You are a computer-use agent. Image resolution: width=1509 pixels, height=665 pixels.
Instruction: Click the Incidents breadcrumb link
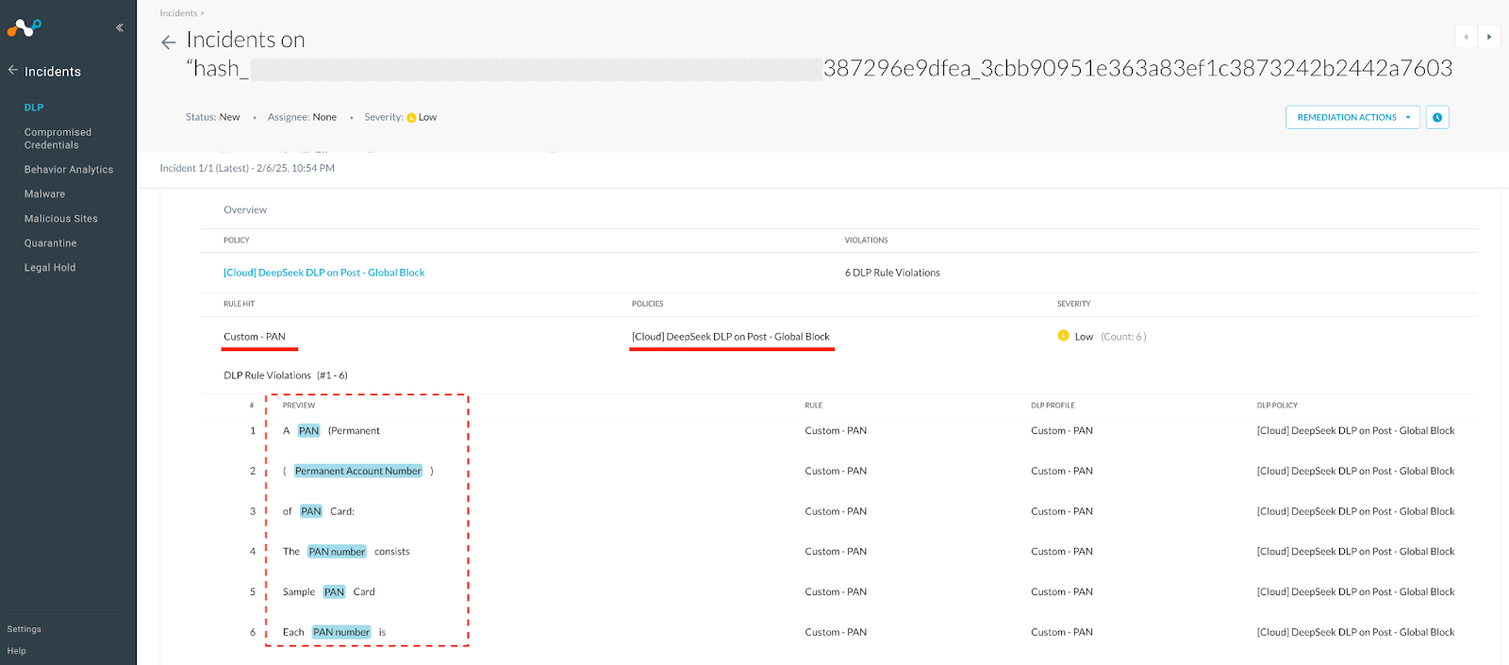tap(178, 13)
